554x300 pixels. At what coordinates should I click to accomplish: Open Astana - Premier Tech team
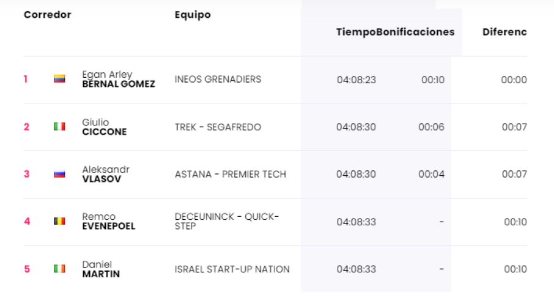point(230,174)
